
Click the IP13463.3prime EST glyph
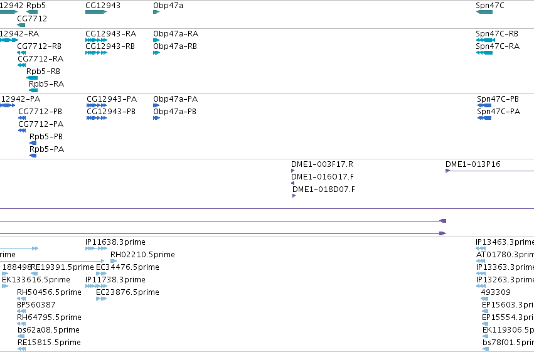[481, 248]
